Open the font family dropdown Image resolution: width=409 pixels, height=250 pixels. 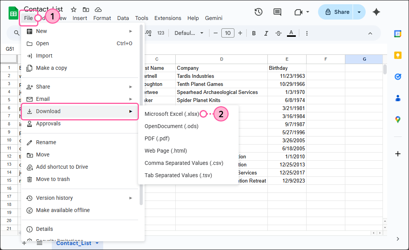189,33
